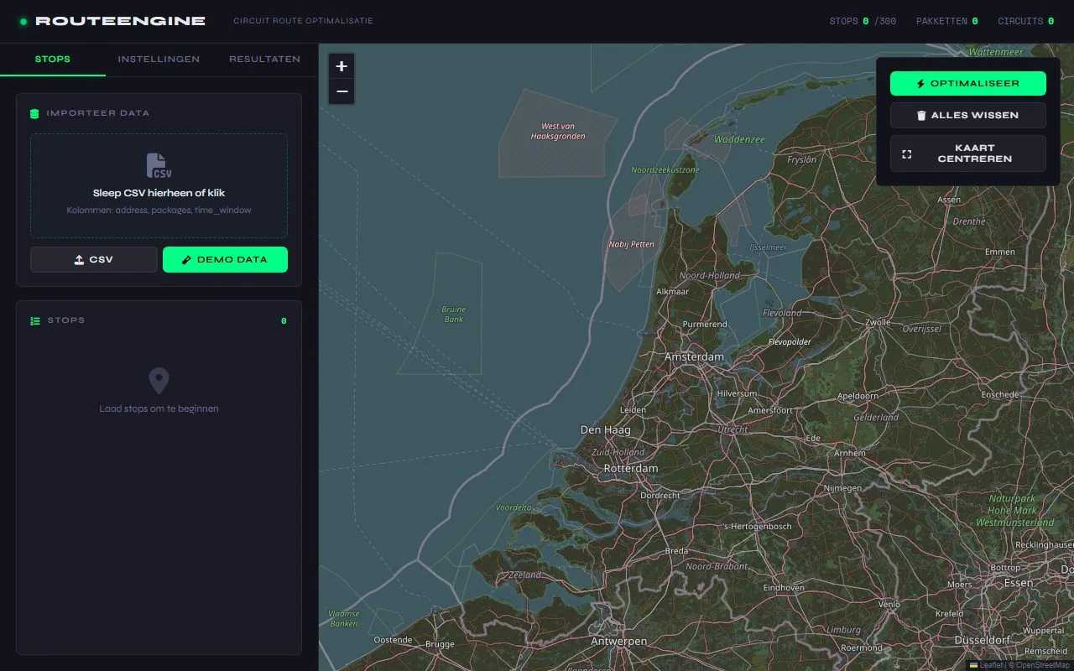Click Essen label on the map
This screenshot has width=1074, height=671.
pos(1019,582)
